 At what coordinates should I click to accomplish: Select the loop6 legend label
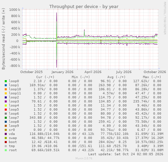tap(14, 114)
